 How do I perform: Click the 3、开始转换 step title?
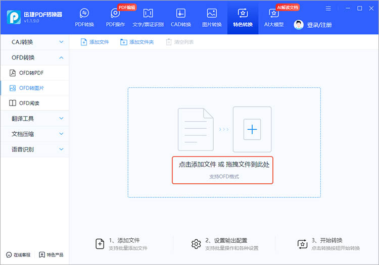click(x=327, y=240)
